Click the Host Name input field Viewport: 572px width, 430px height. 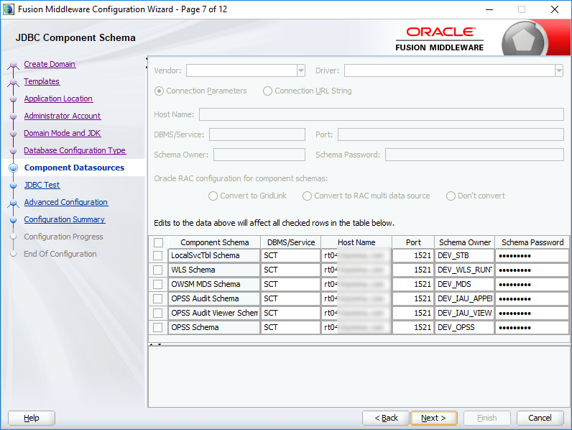click(382, 114)
